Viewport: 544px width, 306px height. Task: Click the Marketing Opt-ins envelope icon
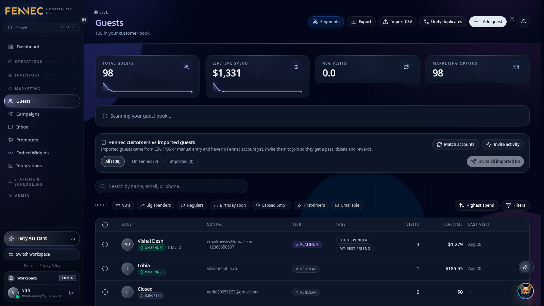[516, 67]
